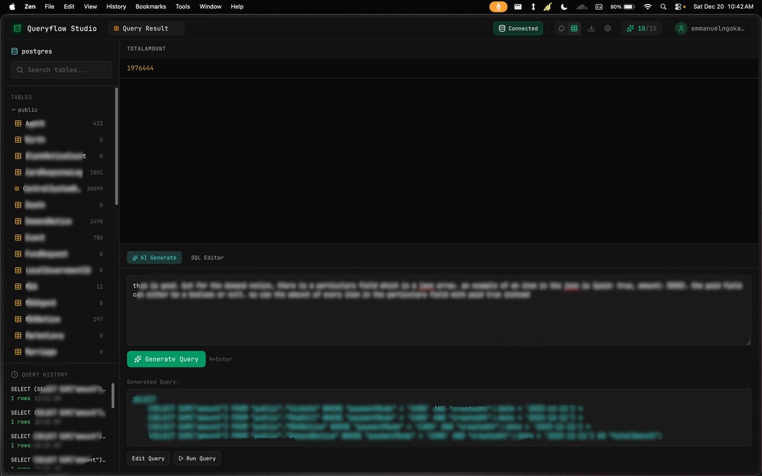Click the QUERY HISTORY section label
Screen dimensions: 762x476
(44, 374)
